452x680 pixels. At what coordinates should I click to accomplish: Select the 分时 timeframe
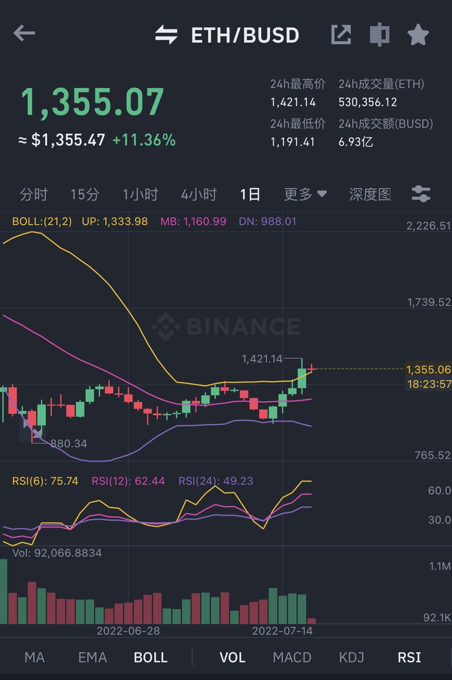coord(34,194)
